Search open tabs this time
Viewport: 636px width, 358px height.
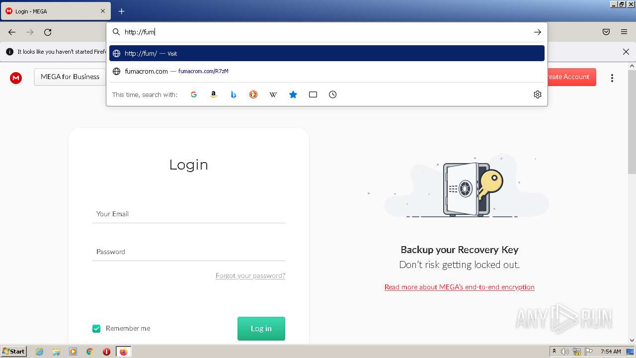tap(313, 94)
